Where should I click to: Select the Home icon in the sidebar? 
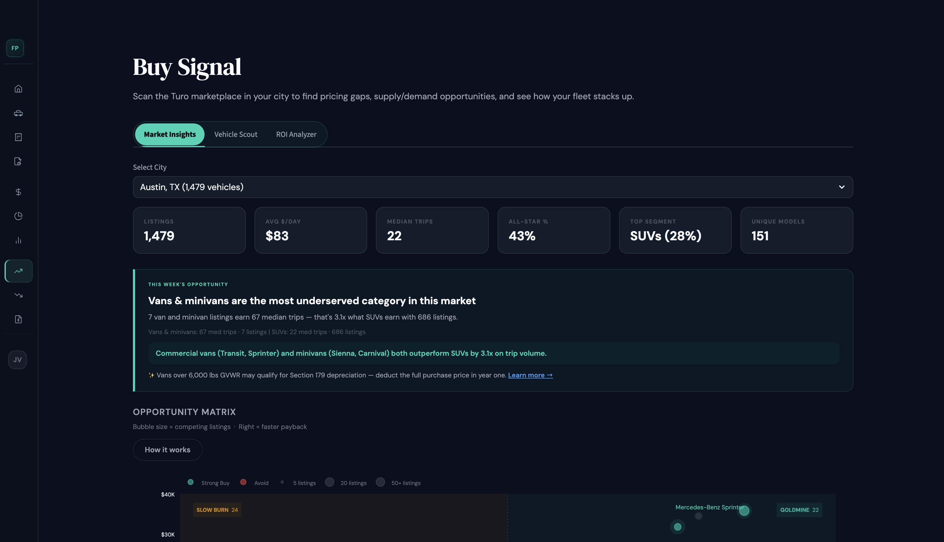coord(18,89)
